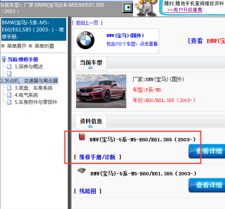Open 2.发动机、变速器与离合器 tree item
The image size is (225, 209).
[x=29, y=81]
